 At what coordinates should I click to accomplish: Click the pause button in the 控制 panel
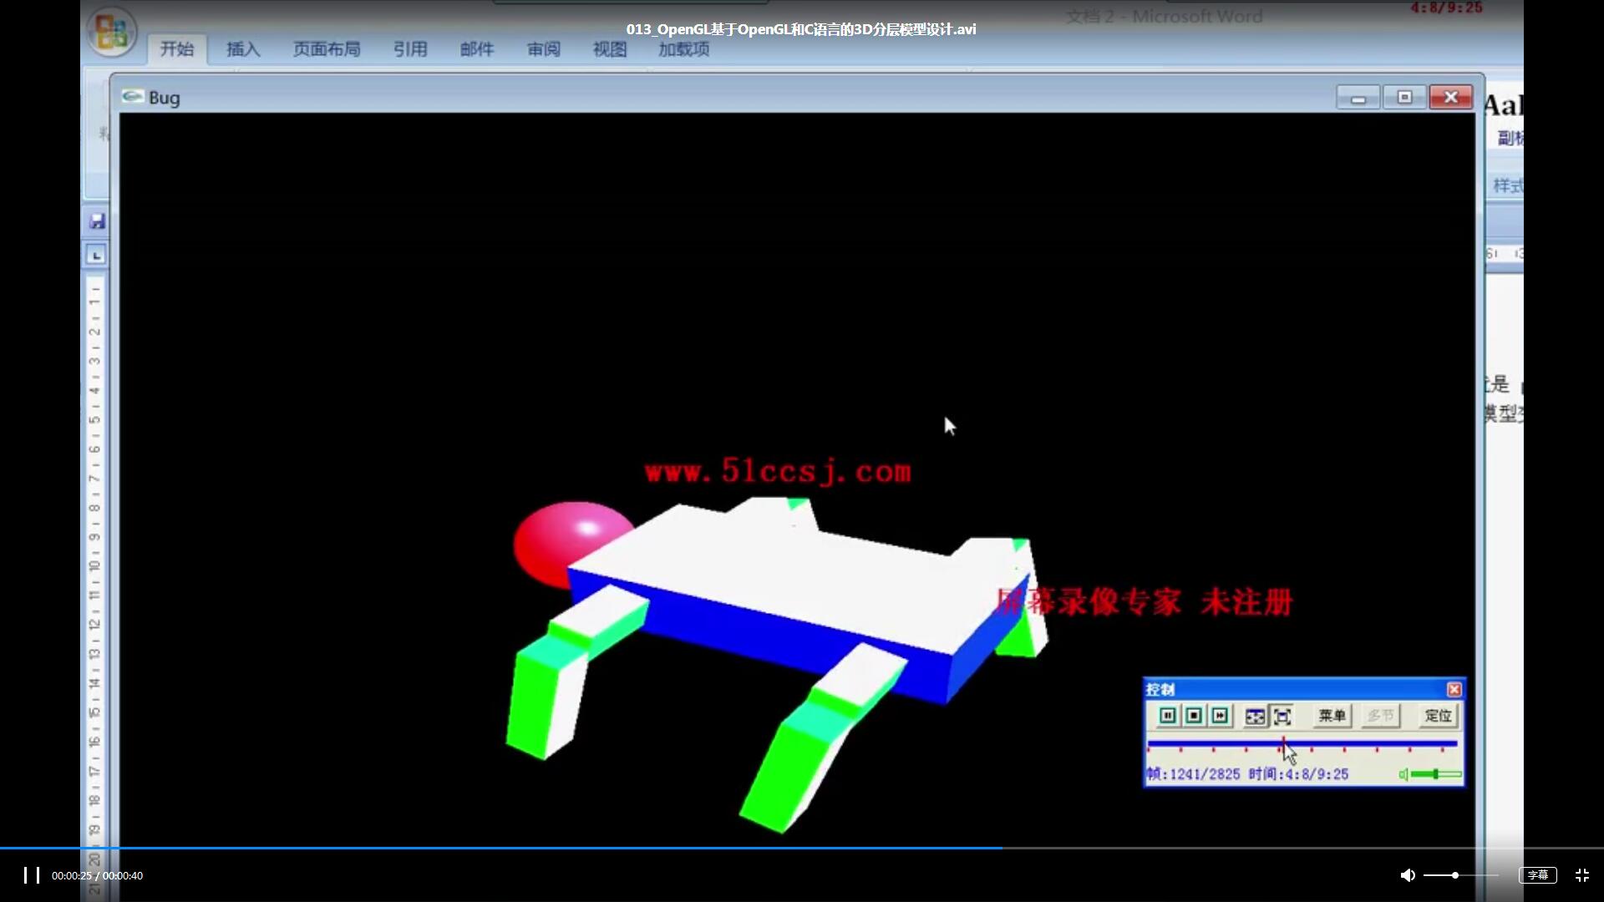coord(1168,716)
